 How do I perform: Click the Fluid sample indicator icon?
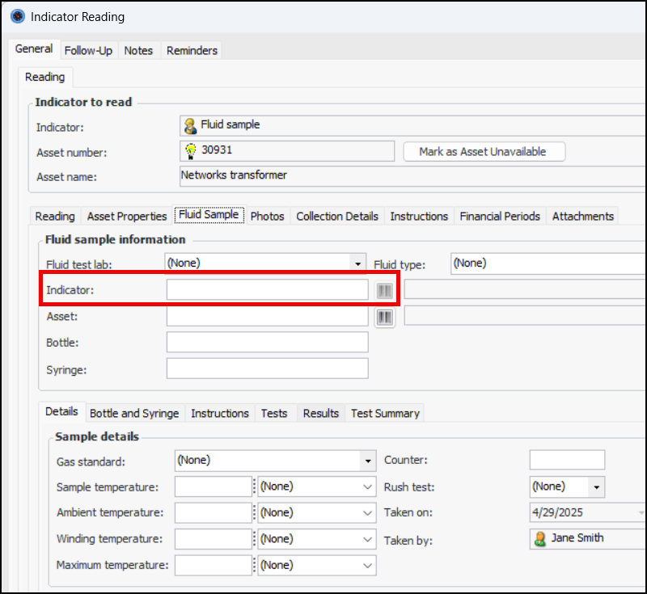(190, 125)
